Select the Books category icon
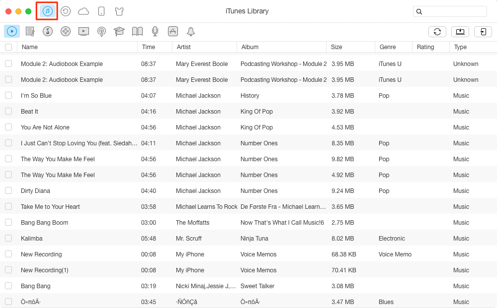 point(137,31)
